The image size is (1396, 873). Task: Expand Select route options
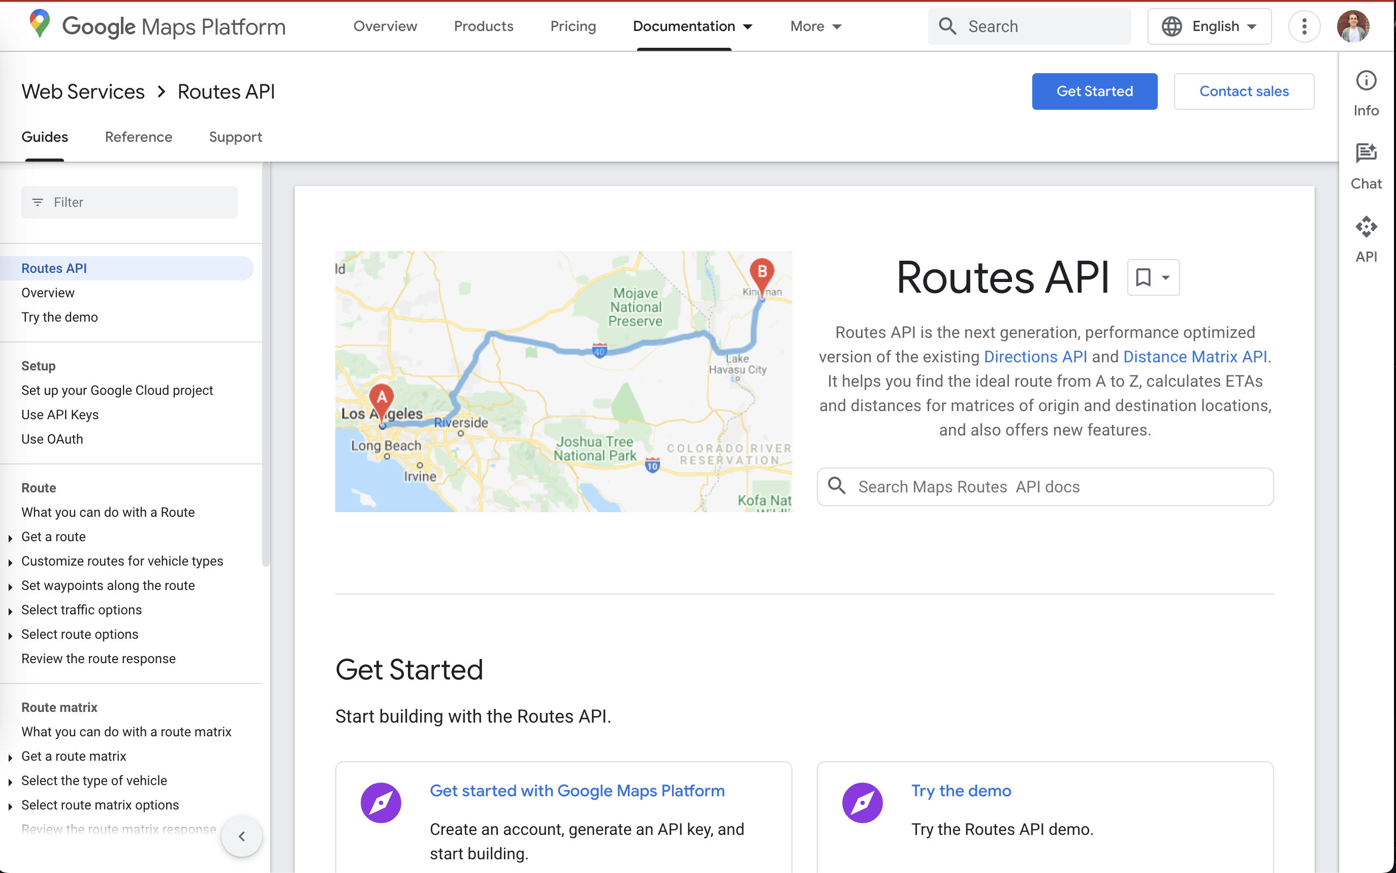coord(10,635)
